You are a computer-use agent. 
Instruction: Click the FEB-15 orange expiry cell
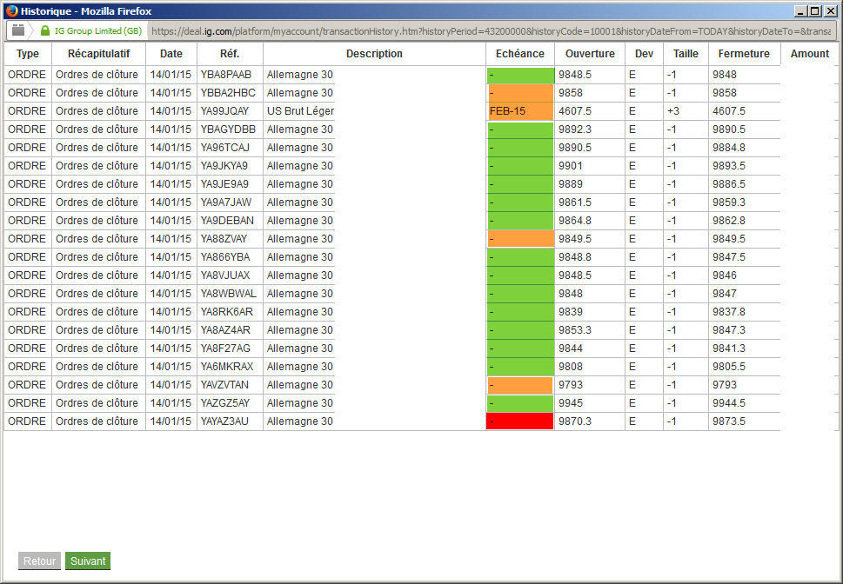click(520, 111)
